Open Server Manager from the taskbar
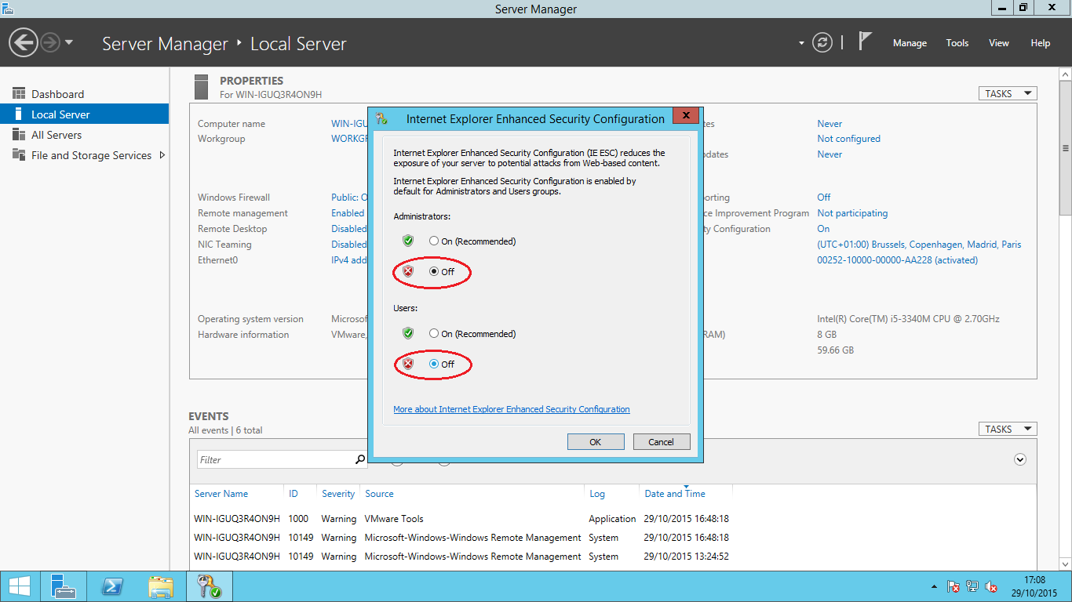The height and width of the screenshot is (602, 1072). pos(64,586)
